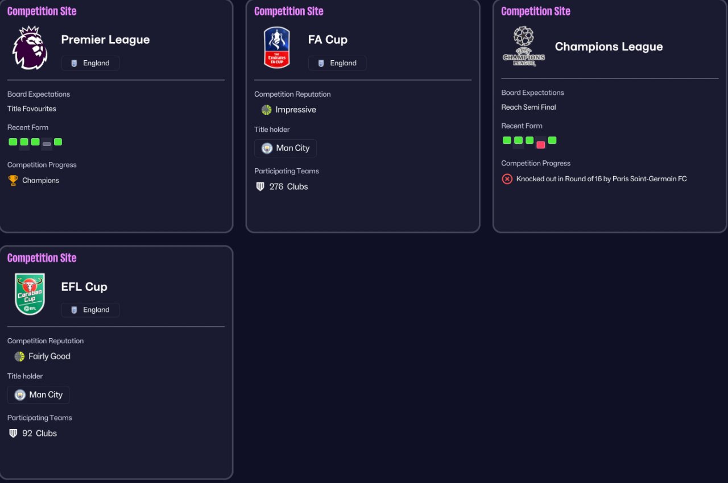The width and height of the screenshot is (728, 483).
Task: Click the shield icon next to 276 Clubs
Action: point(260,187)
